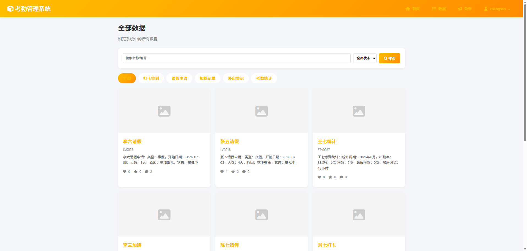
Task: Open the 公告 announcements link
Action: (465, 9)
